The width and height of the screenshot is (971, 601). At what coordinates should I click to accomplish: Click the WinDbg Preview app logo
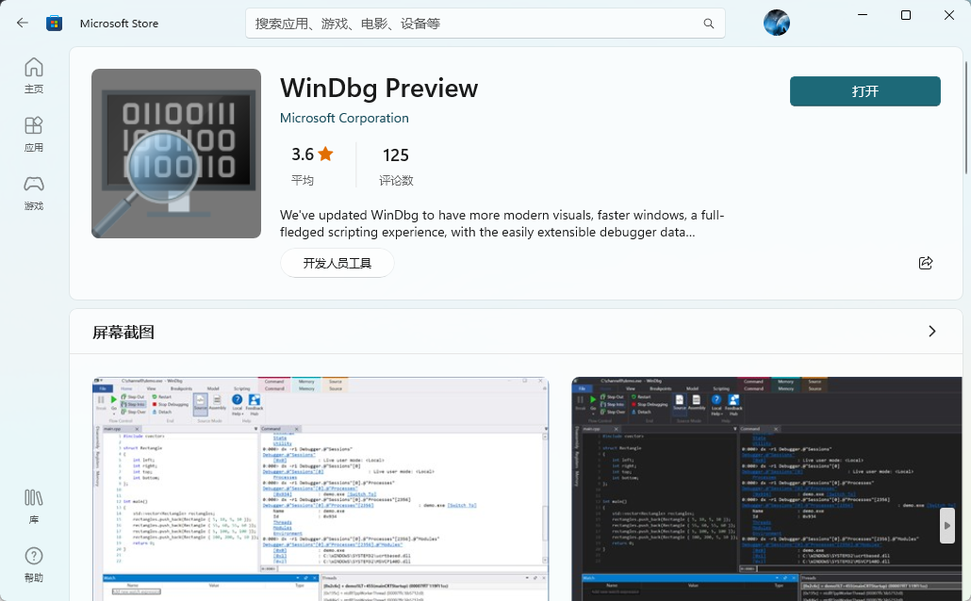click(176, 154)
